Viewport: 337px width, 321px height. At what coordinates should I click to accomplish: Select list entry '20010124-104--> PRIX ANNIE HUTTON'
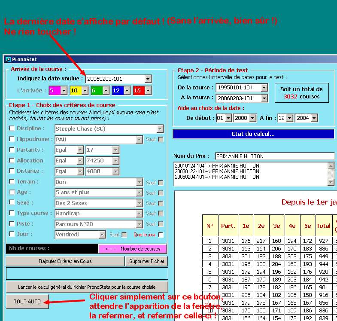pyautogui.click(x=217, y=166)
